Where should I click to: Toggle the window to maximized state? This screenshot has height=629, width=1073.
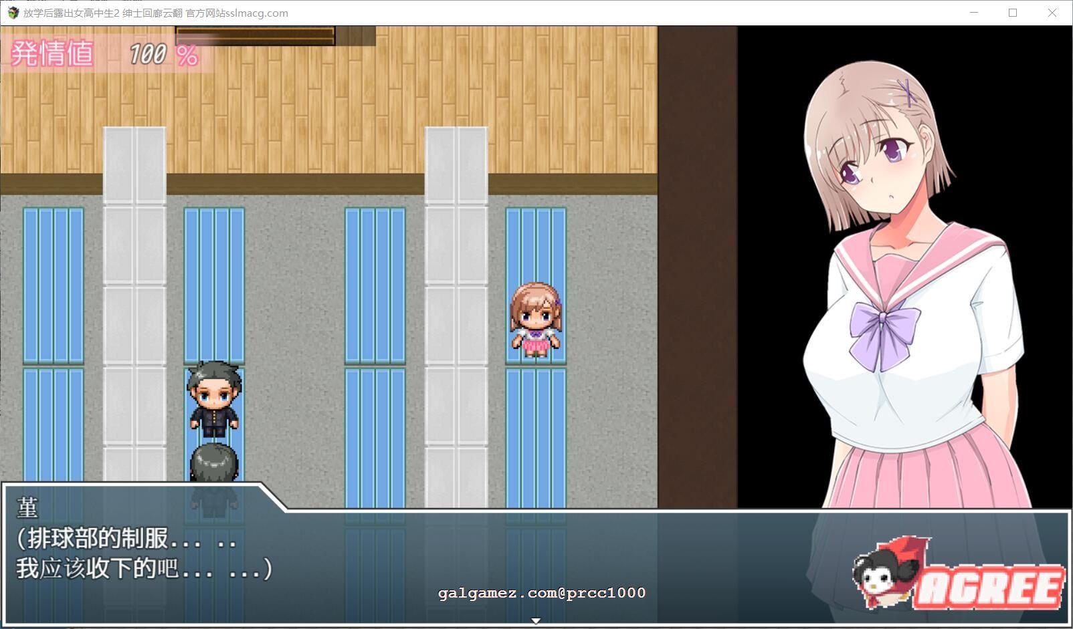(1012, 13)
